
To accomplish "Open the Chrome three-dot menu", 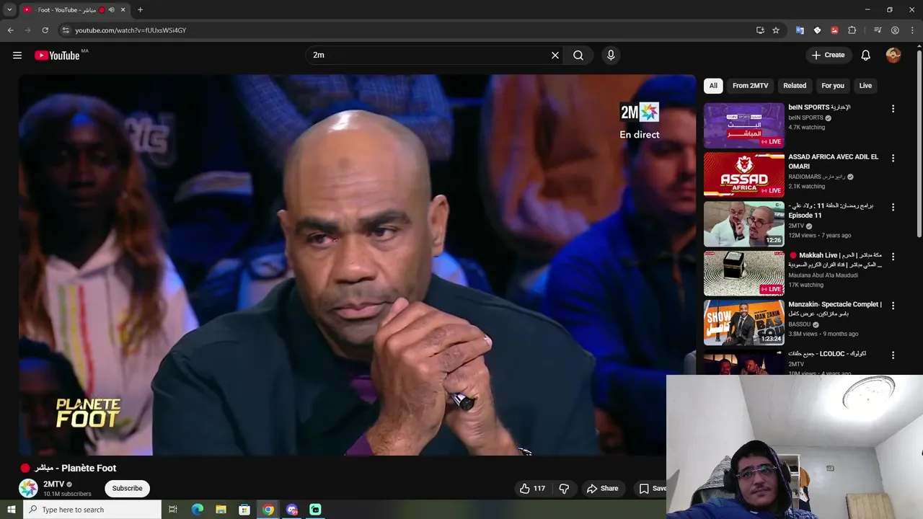I will click(x=913, y=30).
